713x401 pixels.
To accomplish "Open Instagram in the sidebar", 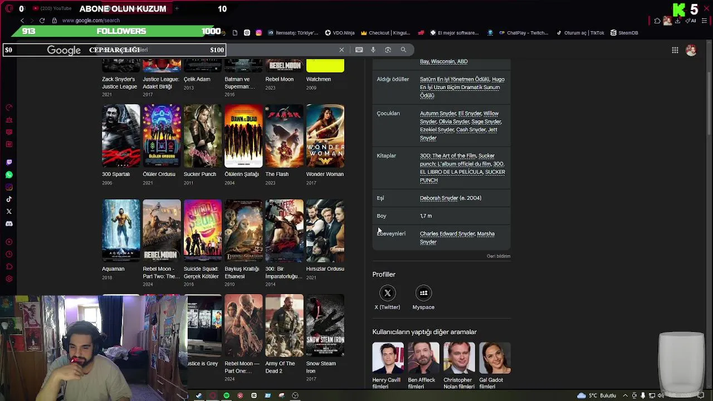I will coord(9,187).
